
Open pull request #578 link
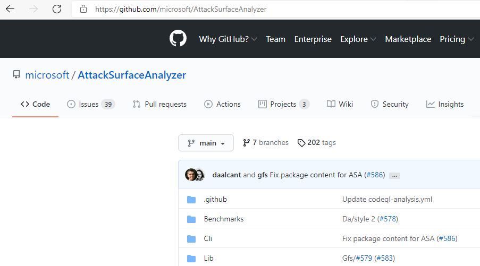(x=388, y=219)
